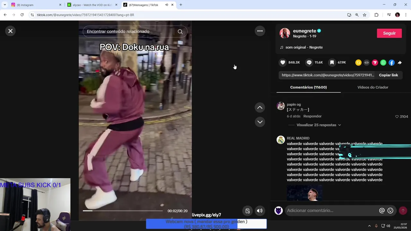Screen dimensions: 411x231
Task: Close the TikTok video viewer
Action: tap(10, 31)
